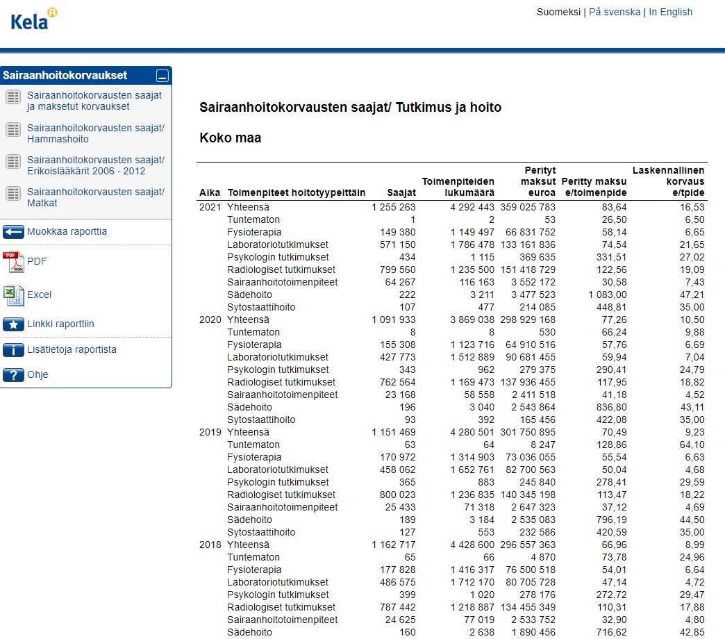Click 'Toimenpiteiden lukumäärä' column header

click(x=458, y=188)
